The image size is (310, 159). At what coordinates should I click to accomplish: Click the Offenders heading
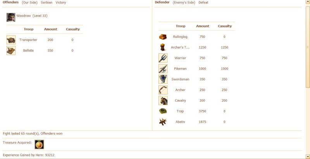11,2
